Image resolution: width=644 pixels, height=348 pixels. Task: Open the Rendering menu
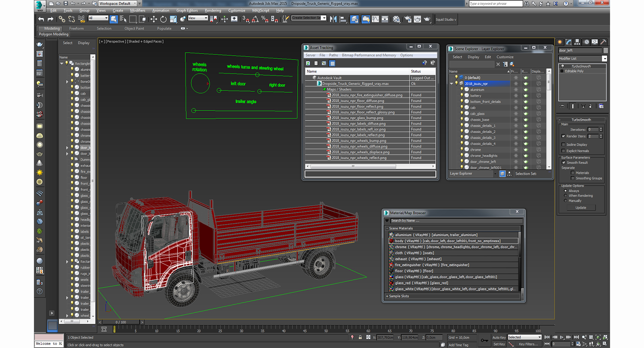(x=213, y=10)
